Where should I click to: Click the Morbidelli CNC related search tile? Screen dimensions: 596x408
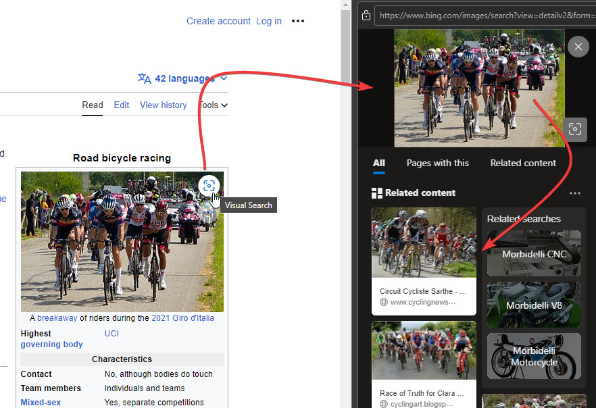[534, 253]
